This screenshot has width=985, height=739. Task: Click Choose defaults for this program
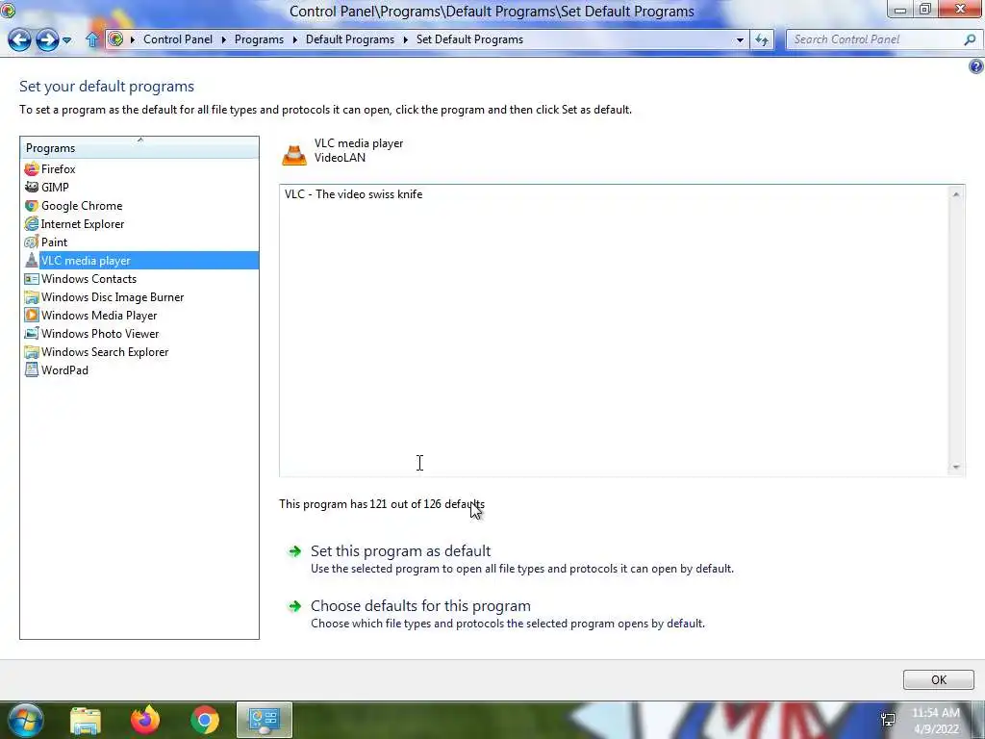point(420,606)
